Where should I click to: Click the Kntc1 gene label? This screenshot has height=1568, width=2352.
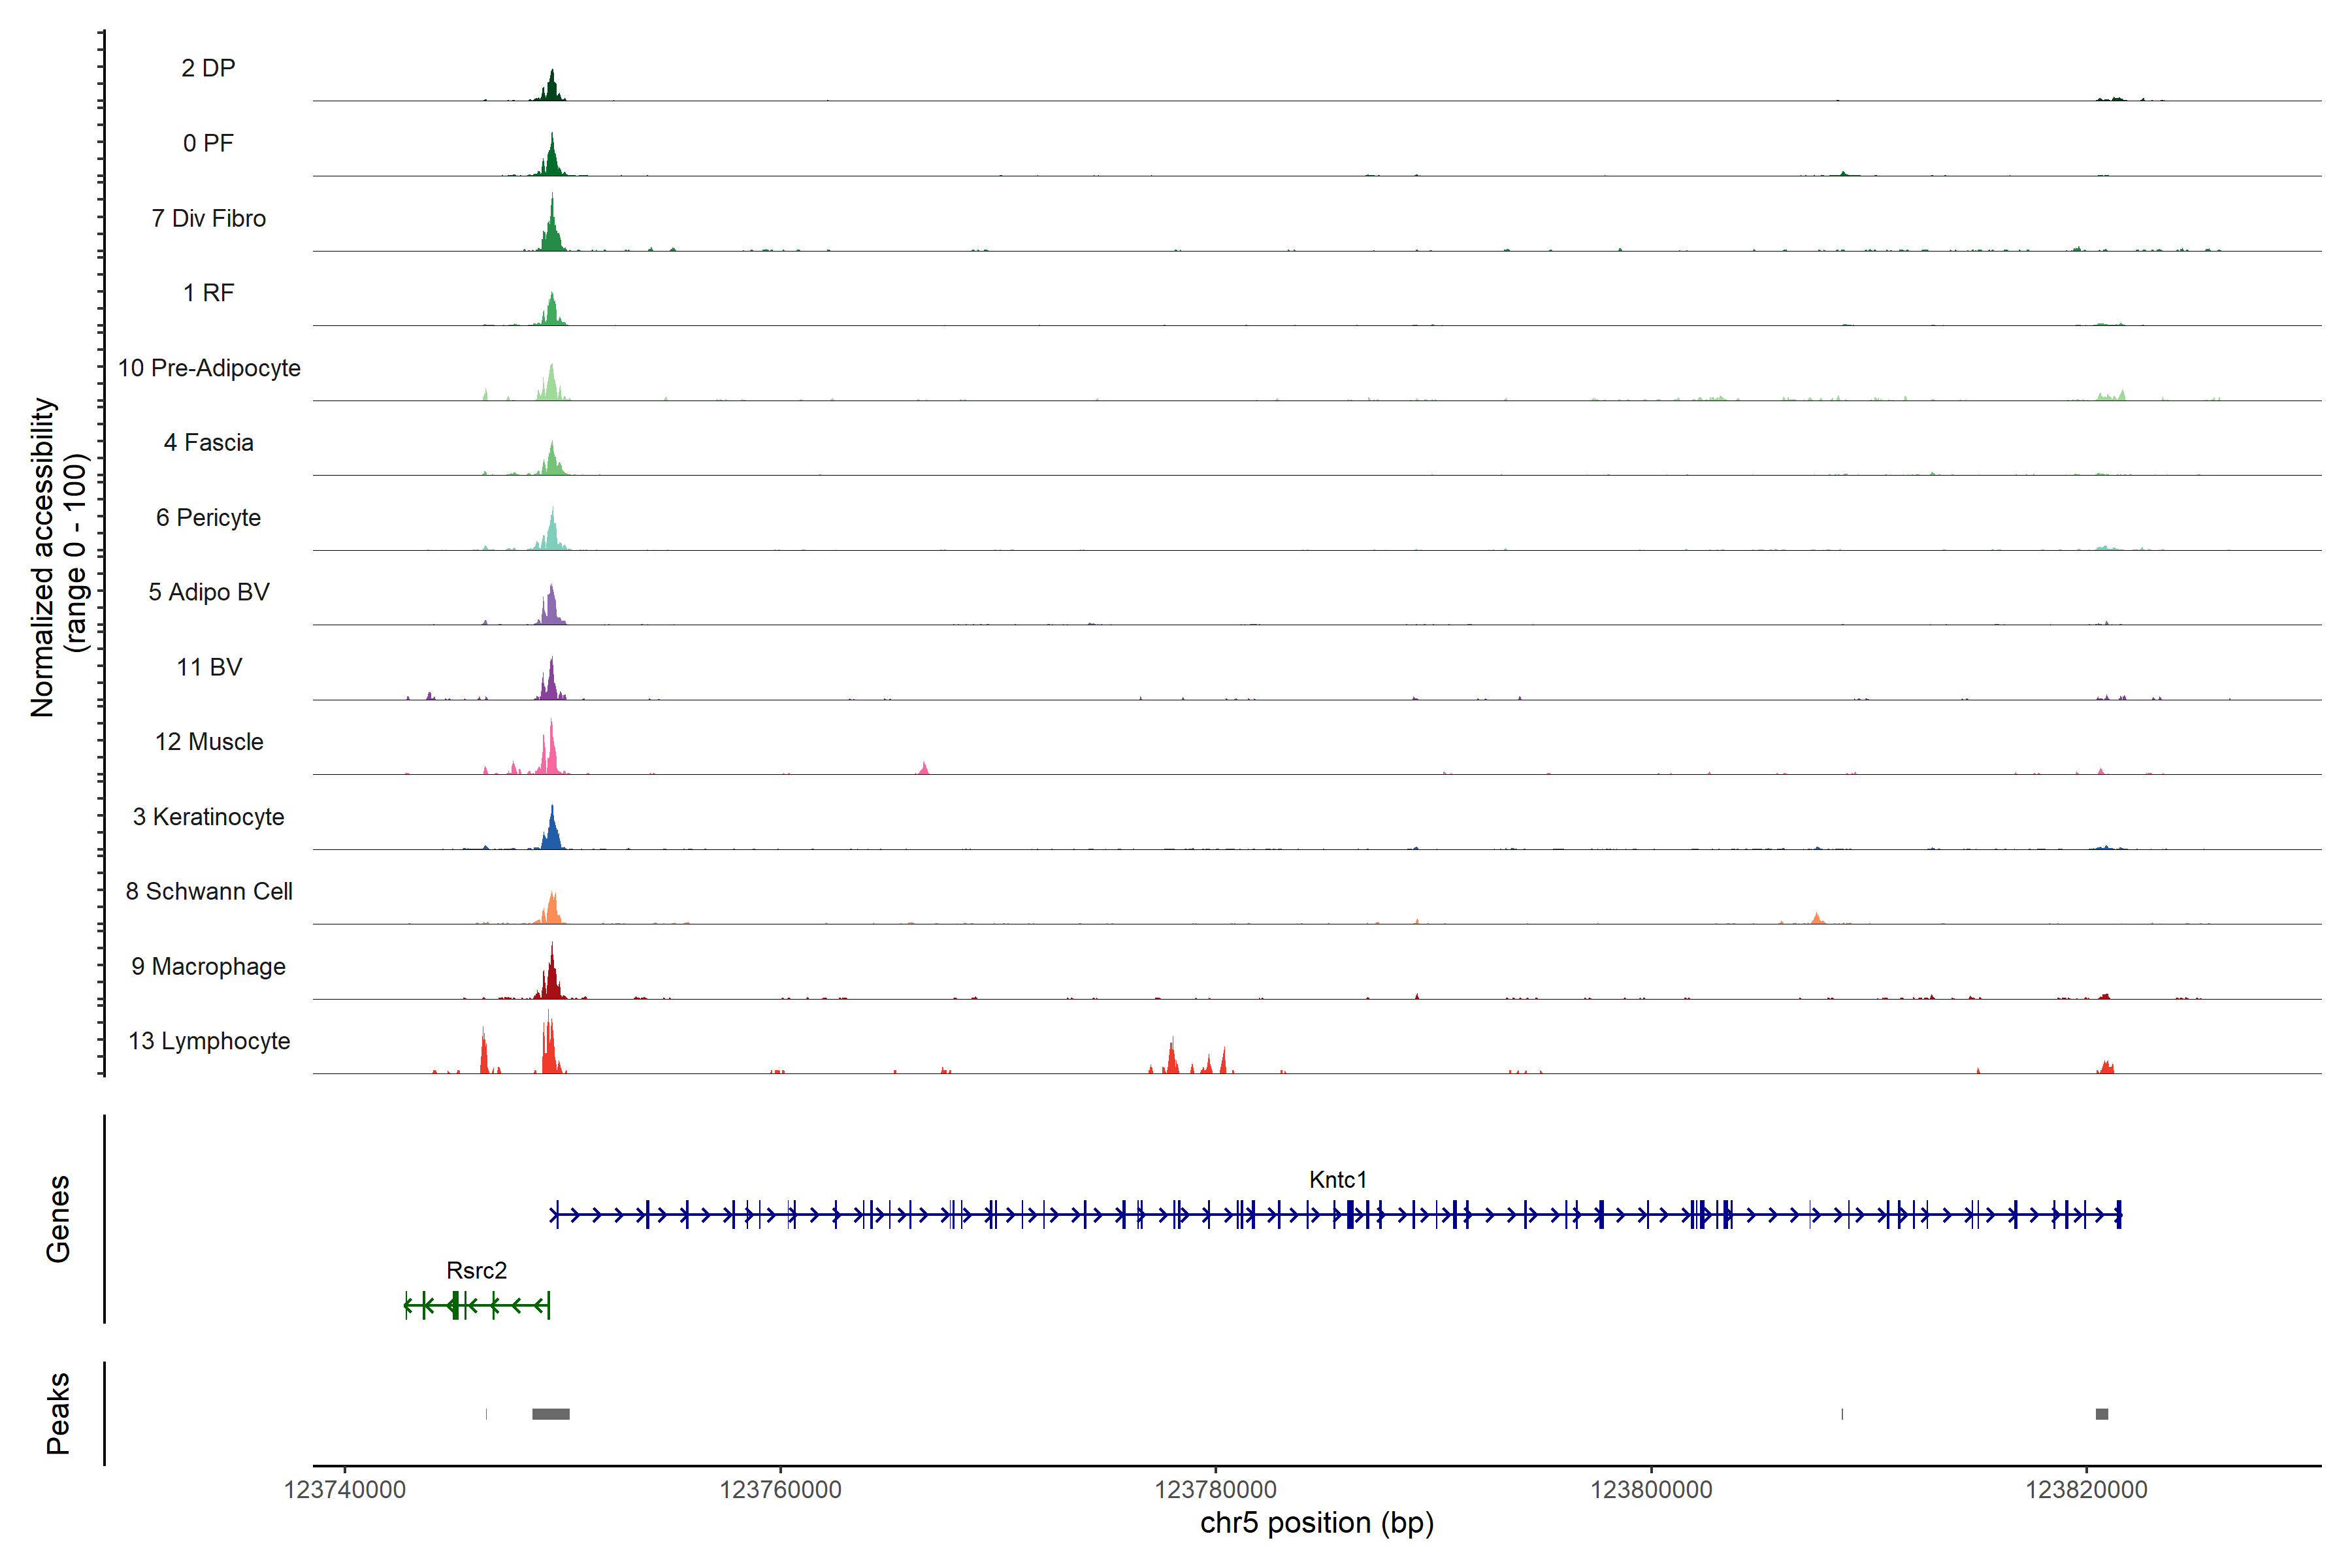click(x=1337, y=1180)
